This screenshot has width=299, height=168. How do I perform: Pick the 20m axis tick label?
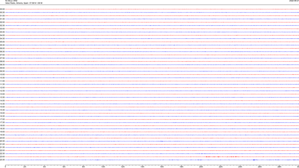click(201, 167)
